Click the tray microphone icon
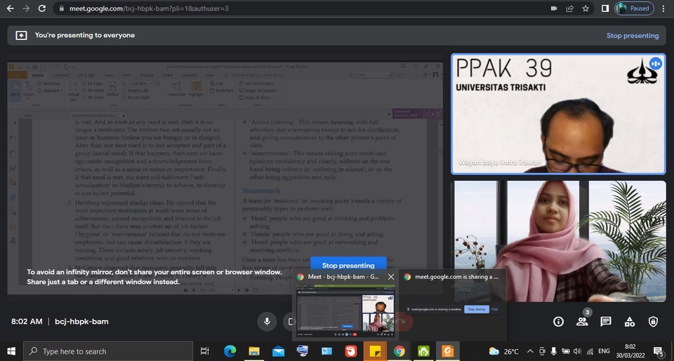Screen dimensions: 674x361 (x=554, y=351)
